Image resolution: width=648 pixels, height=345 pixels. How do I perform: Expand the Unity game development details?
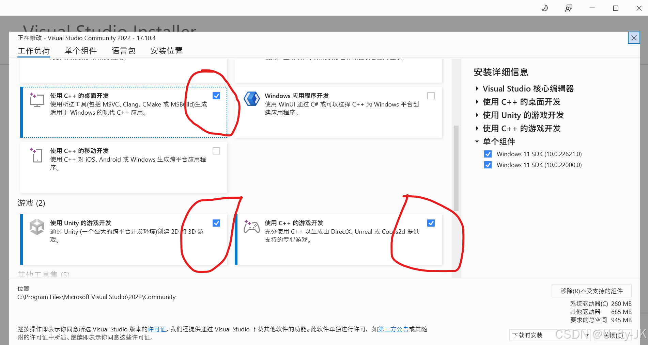[477, 115]
